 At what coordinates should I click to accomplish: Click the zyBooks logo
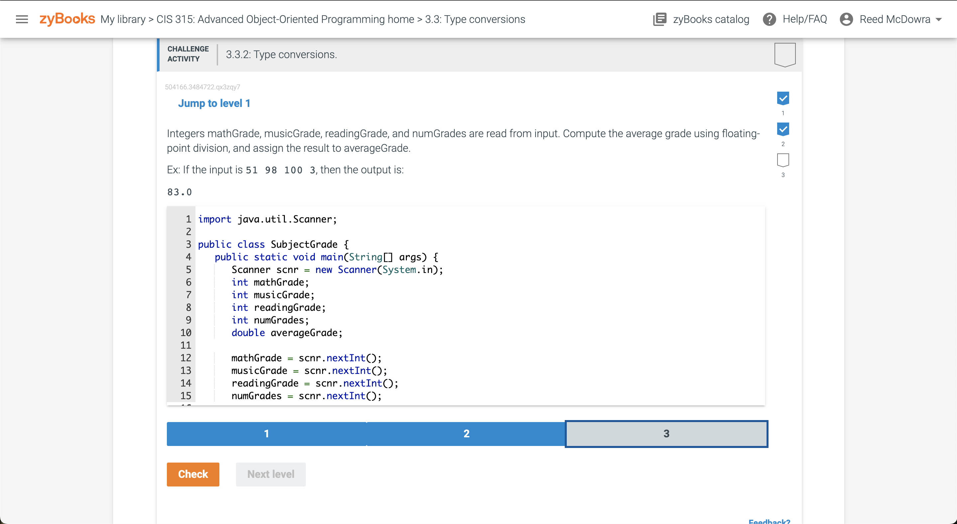point(67,19)
